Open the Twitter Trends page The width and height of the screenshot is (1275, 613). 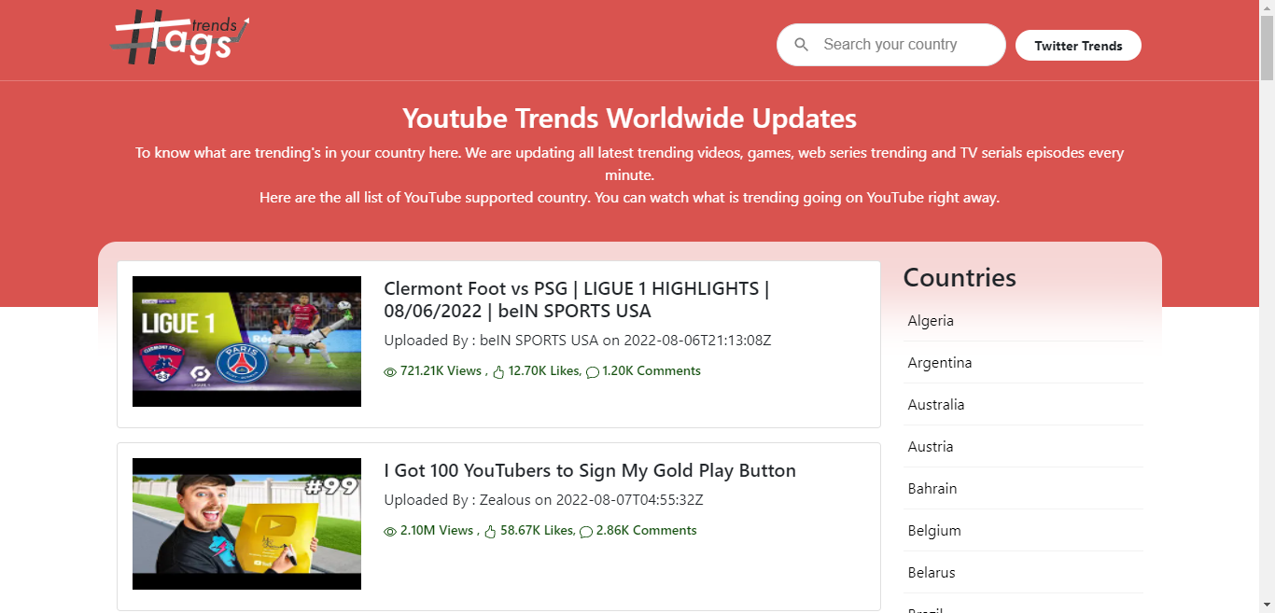[1078, 45]
